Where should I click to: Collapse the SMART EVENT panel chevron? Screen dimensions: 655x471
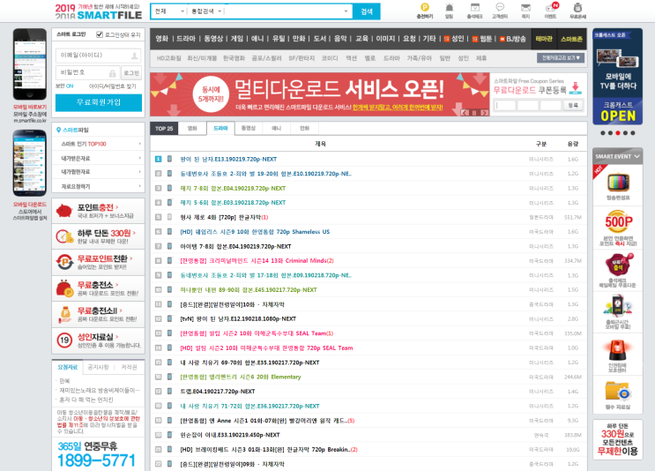click(x=636, y=156)
